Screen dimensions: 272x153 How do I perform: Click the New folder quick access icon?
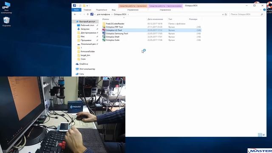coord(84,6)
